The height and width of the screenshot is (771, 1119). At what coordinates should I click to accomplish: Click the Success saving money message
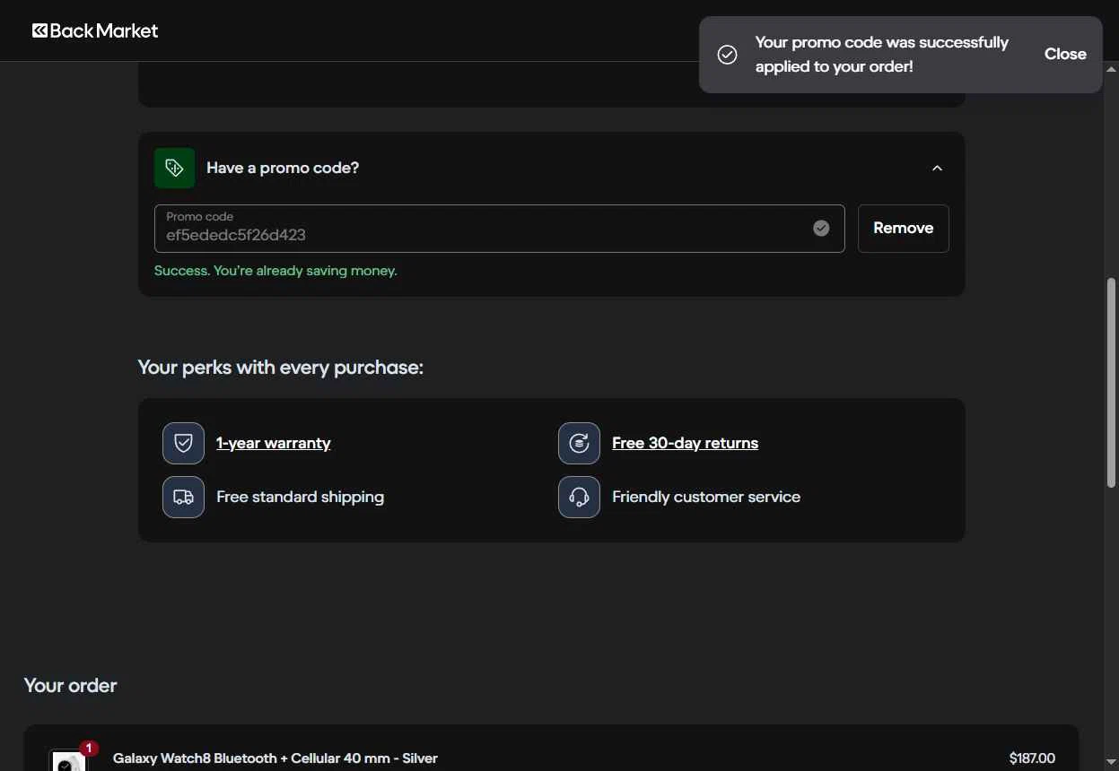(275, 271)
